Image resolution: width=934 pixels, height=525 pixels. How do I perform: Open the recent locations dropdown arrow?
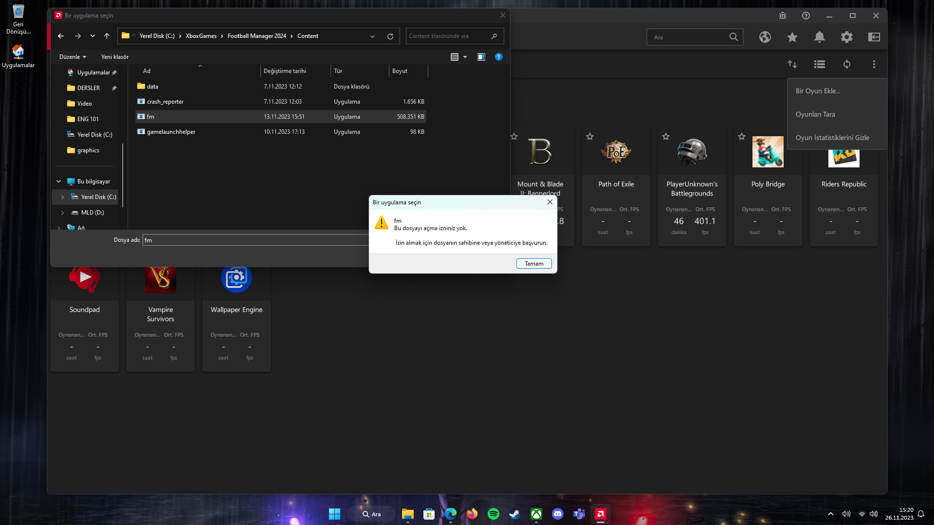(92, 36)
